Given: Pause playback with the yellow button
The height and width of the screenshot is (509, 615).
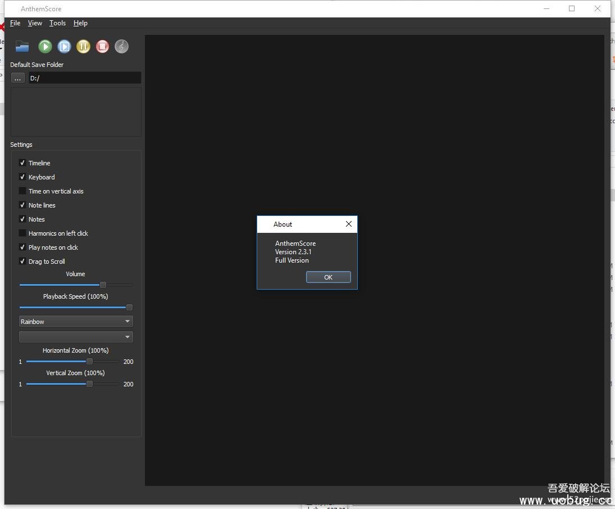Looking at the screenshot, I should click(83, 47).
